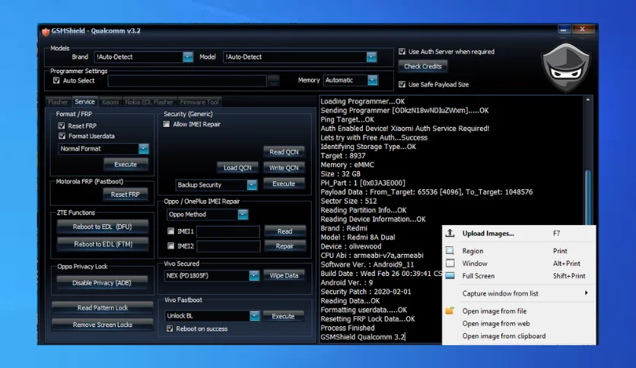Click the Wipe Data button
Viewport: 636px width, 368px height.
pyautogui.click(x=284, y=275)
